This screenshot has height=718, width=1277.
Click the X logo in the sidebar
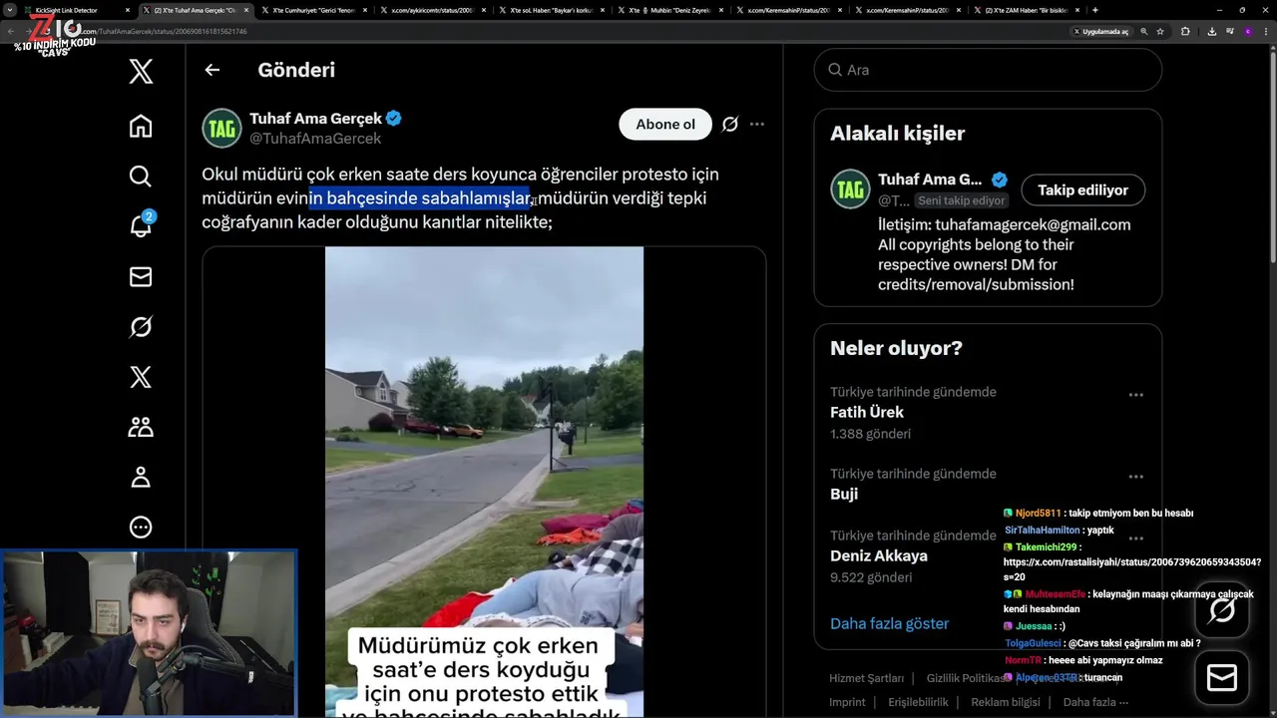[x=141, y=72]
